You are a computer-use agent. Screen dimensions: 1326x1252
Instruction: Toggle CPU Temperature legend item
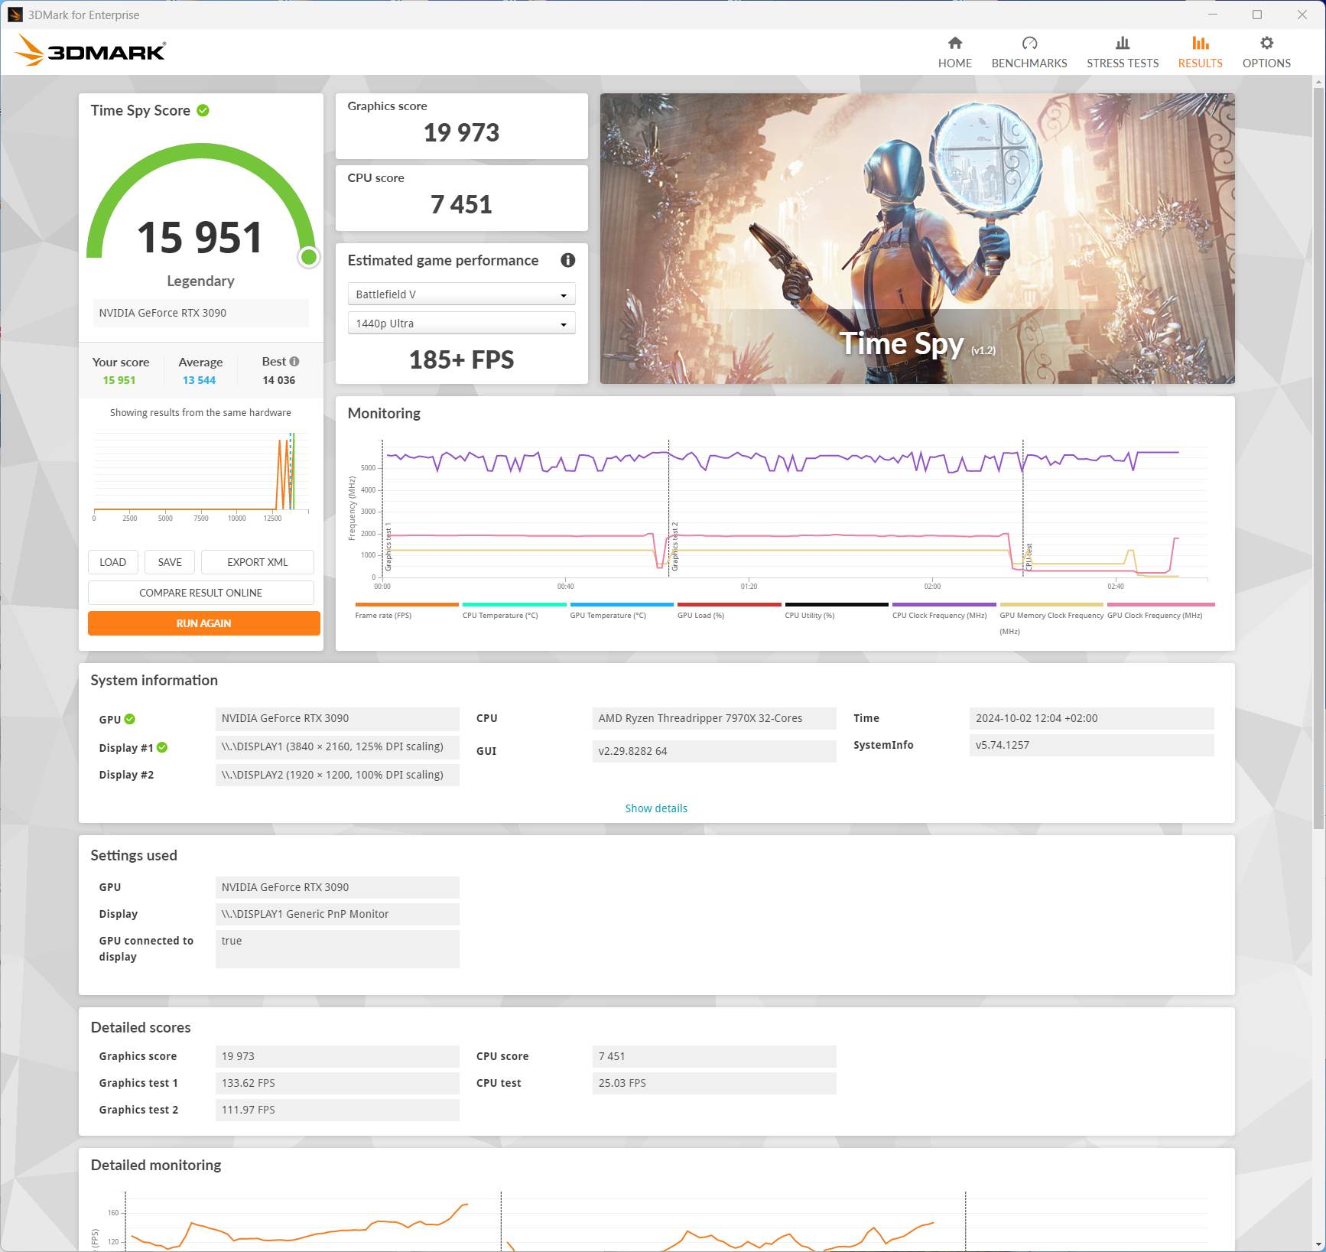click(x=514, y=610)
